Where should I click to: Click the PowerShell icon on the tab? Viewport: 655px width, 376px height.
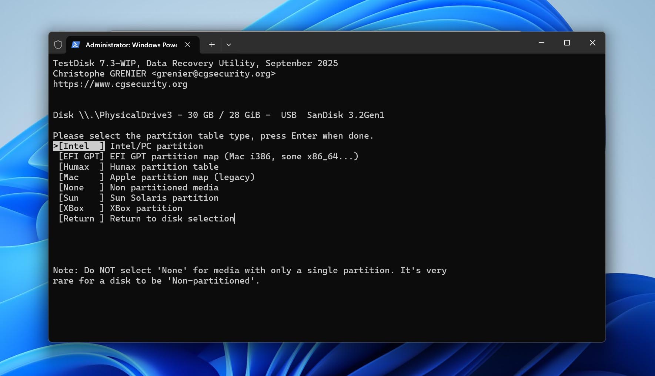coord(76,45)
